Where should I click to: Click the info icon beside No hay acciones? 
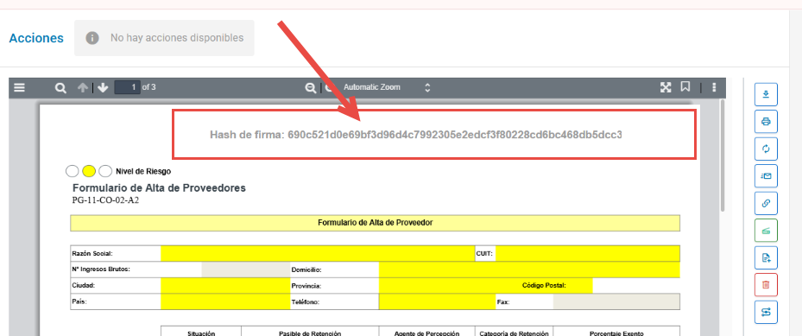point(92,38)
